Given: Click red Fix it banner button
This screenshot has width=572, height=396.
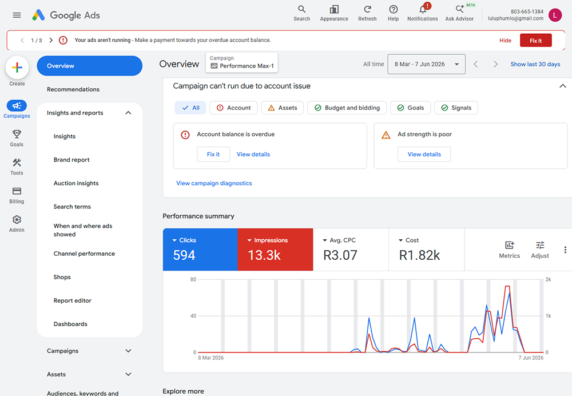Looking at the screenshot, I should 535,41.
